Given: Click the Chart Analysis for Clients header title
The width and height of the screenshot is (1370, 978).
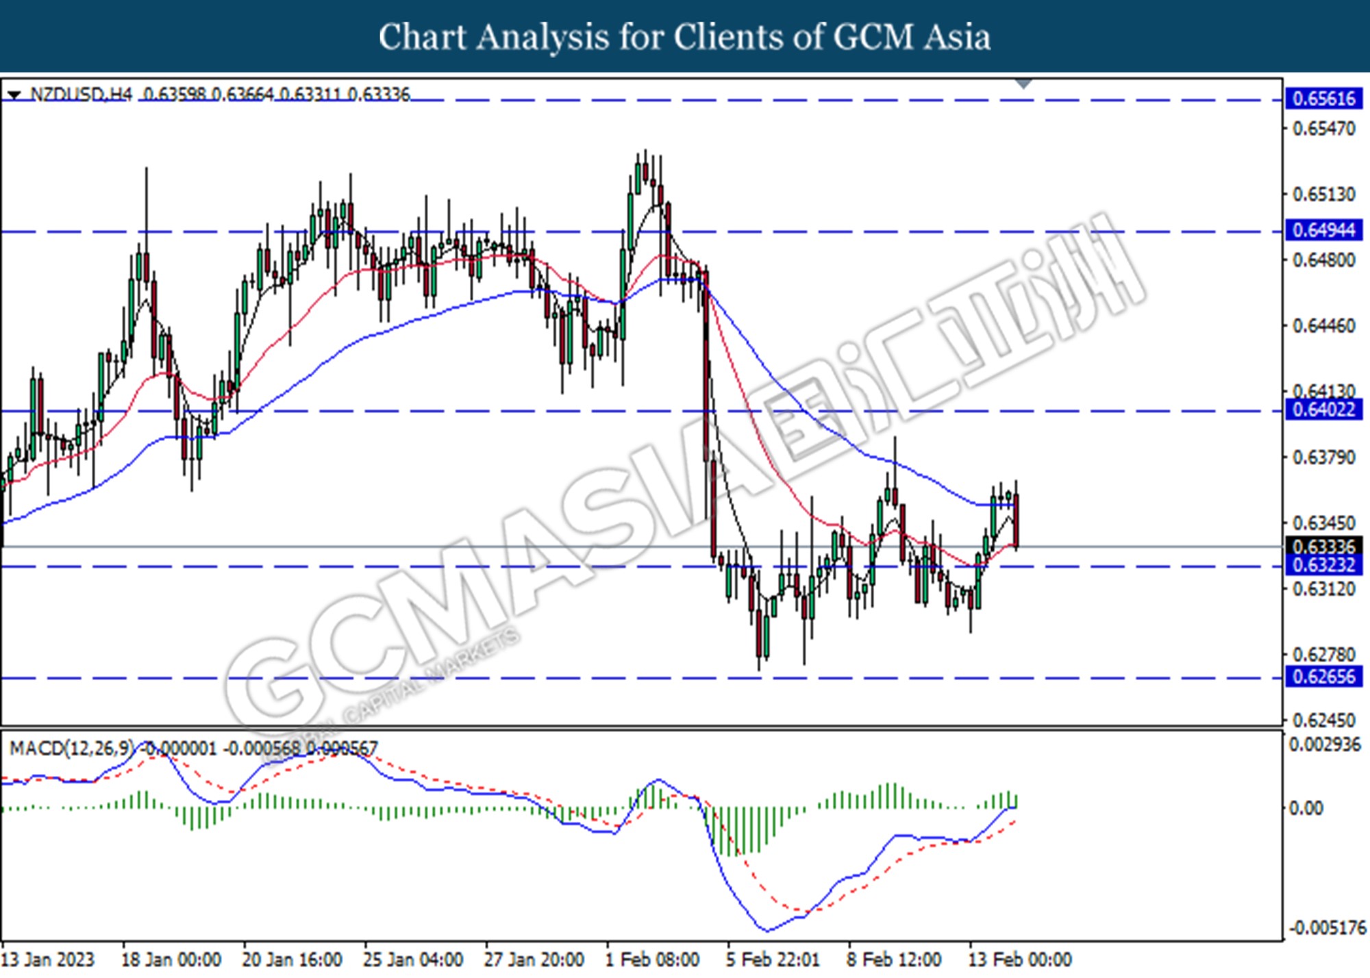Looking at the screenshot, I should pyautogui.click(x=685, y=37).
